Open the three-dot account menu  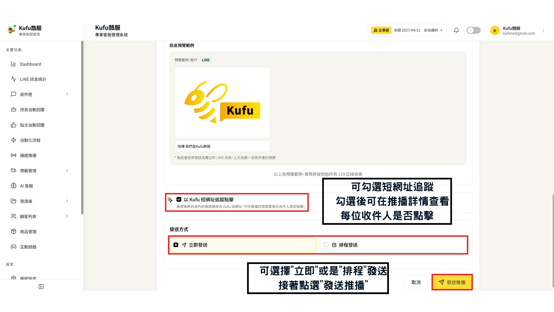coord(543,30)
